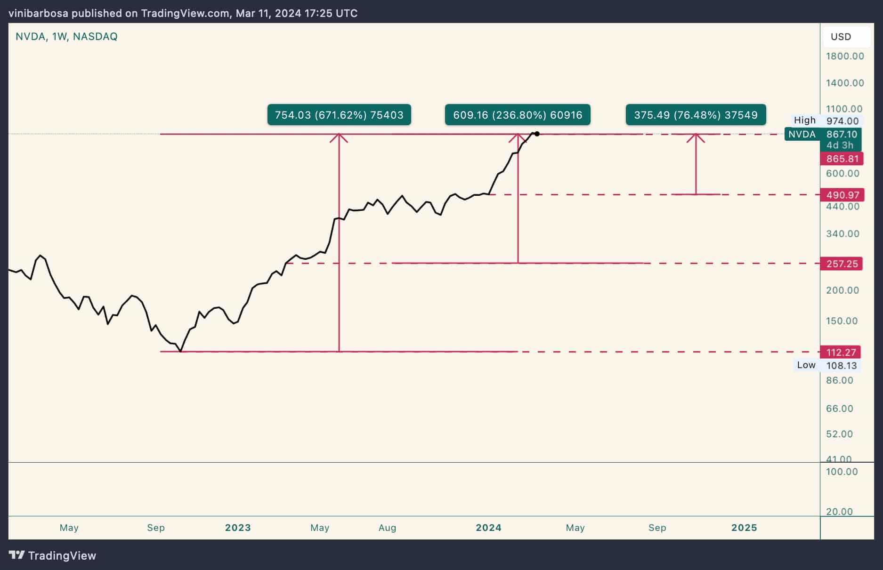The width and height of the screenshot is (883, 570).
Task: Click the black last-price dot on chart
Action: (x=537, y=134)
